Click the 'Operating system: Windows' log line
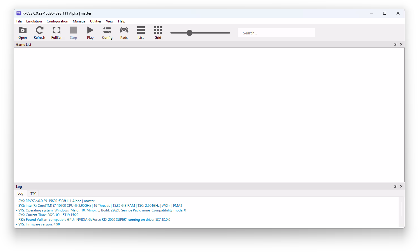 pyautogui.click(x=101, y=210)
